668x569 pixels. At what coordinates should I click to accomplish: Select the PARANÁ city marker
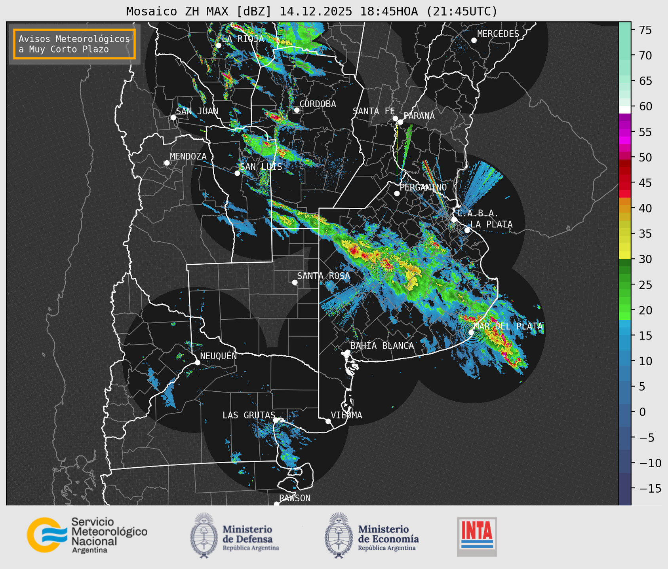pos(400,122)
